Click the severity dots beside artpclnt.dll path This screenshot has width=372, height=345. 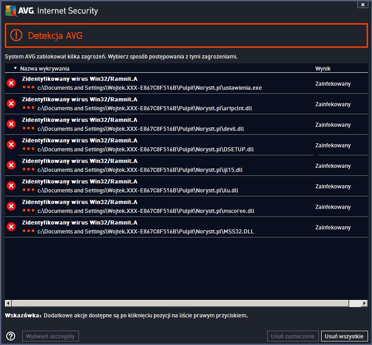pos(29,108)
